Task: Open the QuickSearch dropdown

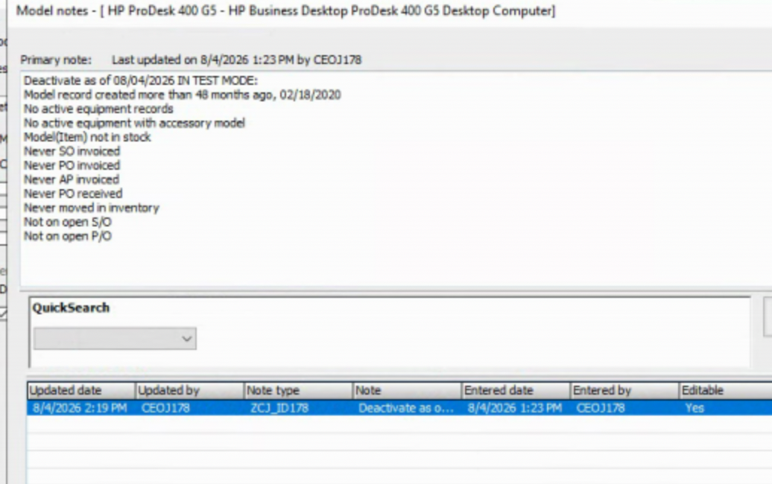Action: point(115,339)
